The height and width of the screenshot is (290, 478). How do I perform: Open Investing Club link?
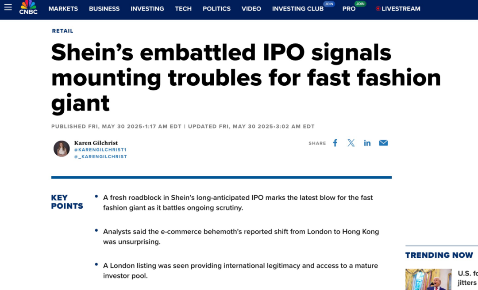pos(298,9)
